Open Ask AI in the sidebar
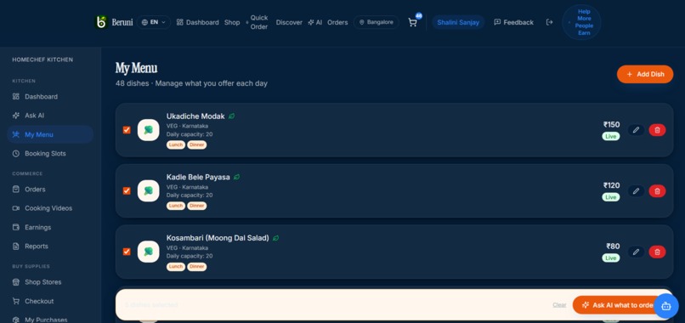This screenshot has width=685, height=323. pyautogui.click(x=50, y=116)
